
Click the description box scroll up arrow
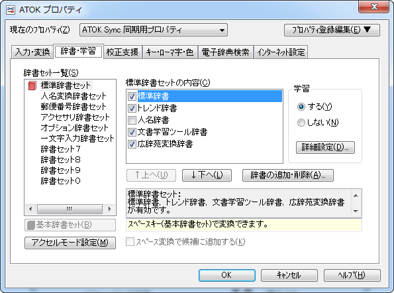click(356, 196)
